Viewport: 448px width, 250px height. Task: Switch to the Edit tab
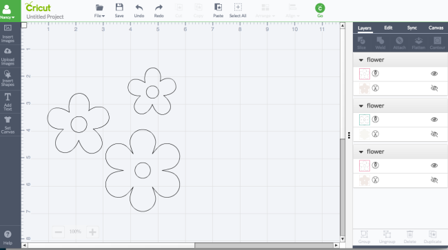pyautogui.click(x=388, y=28)
